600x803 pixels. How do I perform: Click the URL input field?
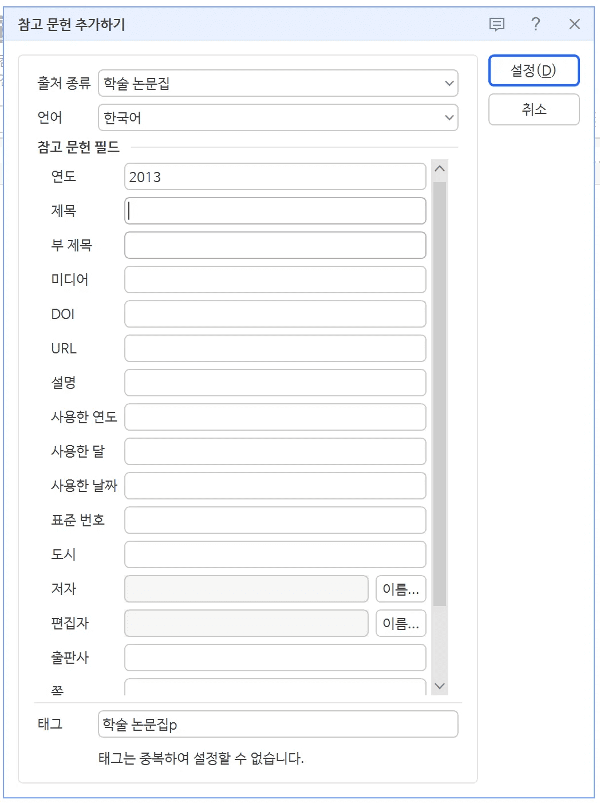275,348
